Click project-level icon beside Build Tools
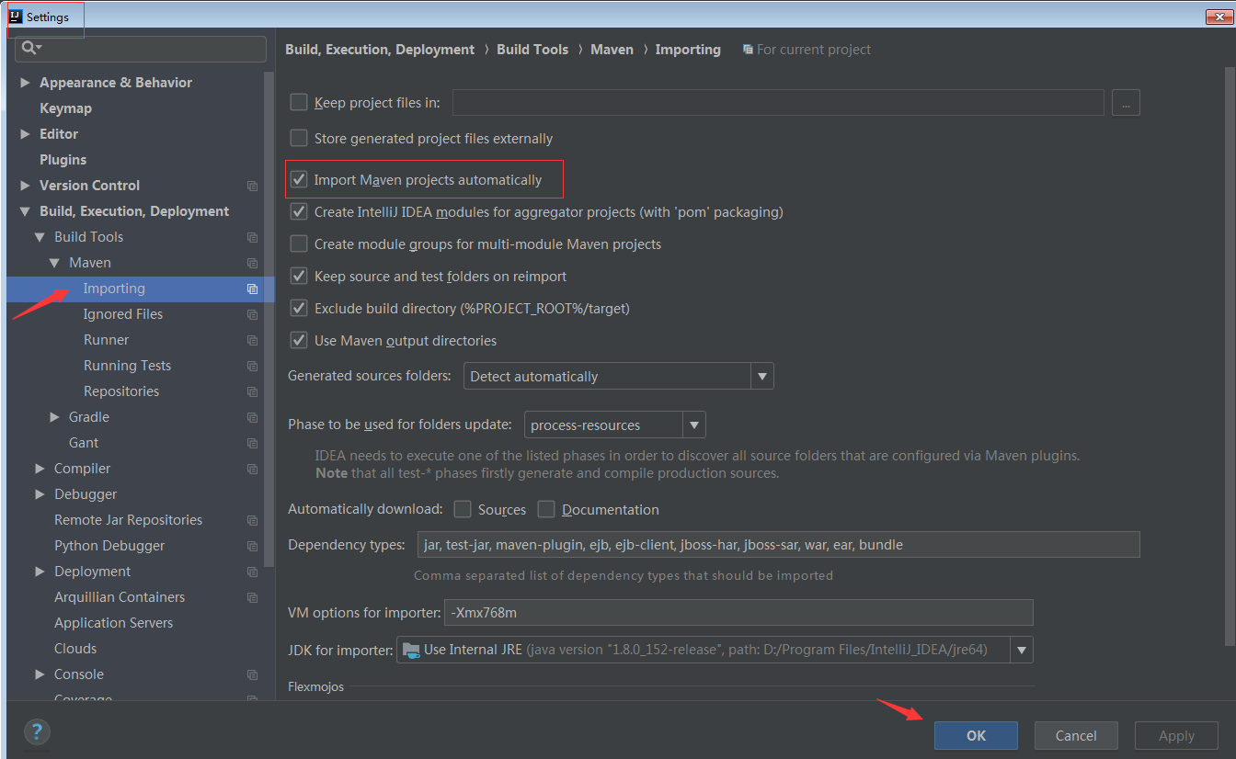Viewport: 1236px width, 759px height. [x=252, y=237]
